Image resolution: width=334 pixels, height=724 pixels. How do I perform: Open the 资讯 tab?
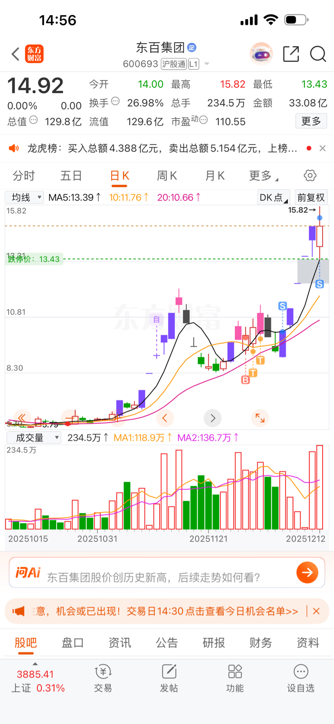coord(120,643)
